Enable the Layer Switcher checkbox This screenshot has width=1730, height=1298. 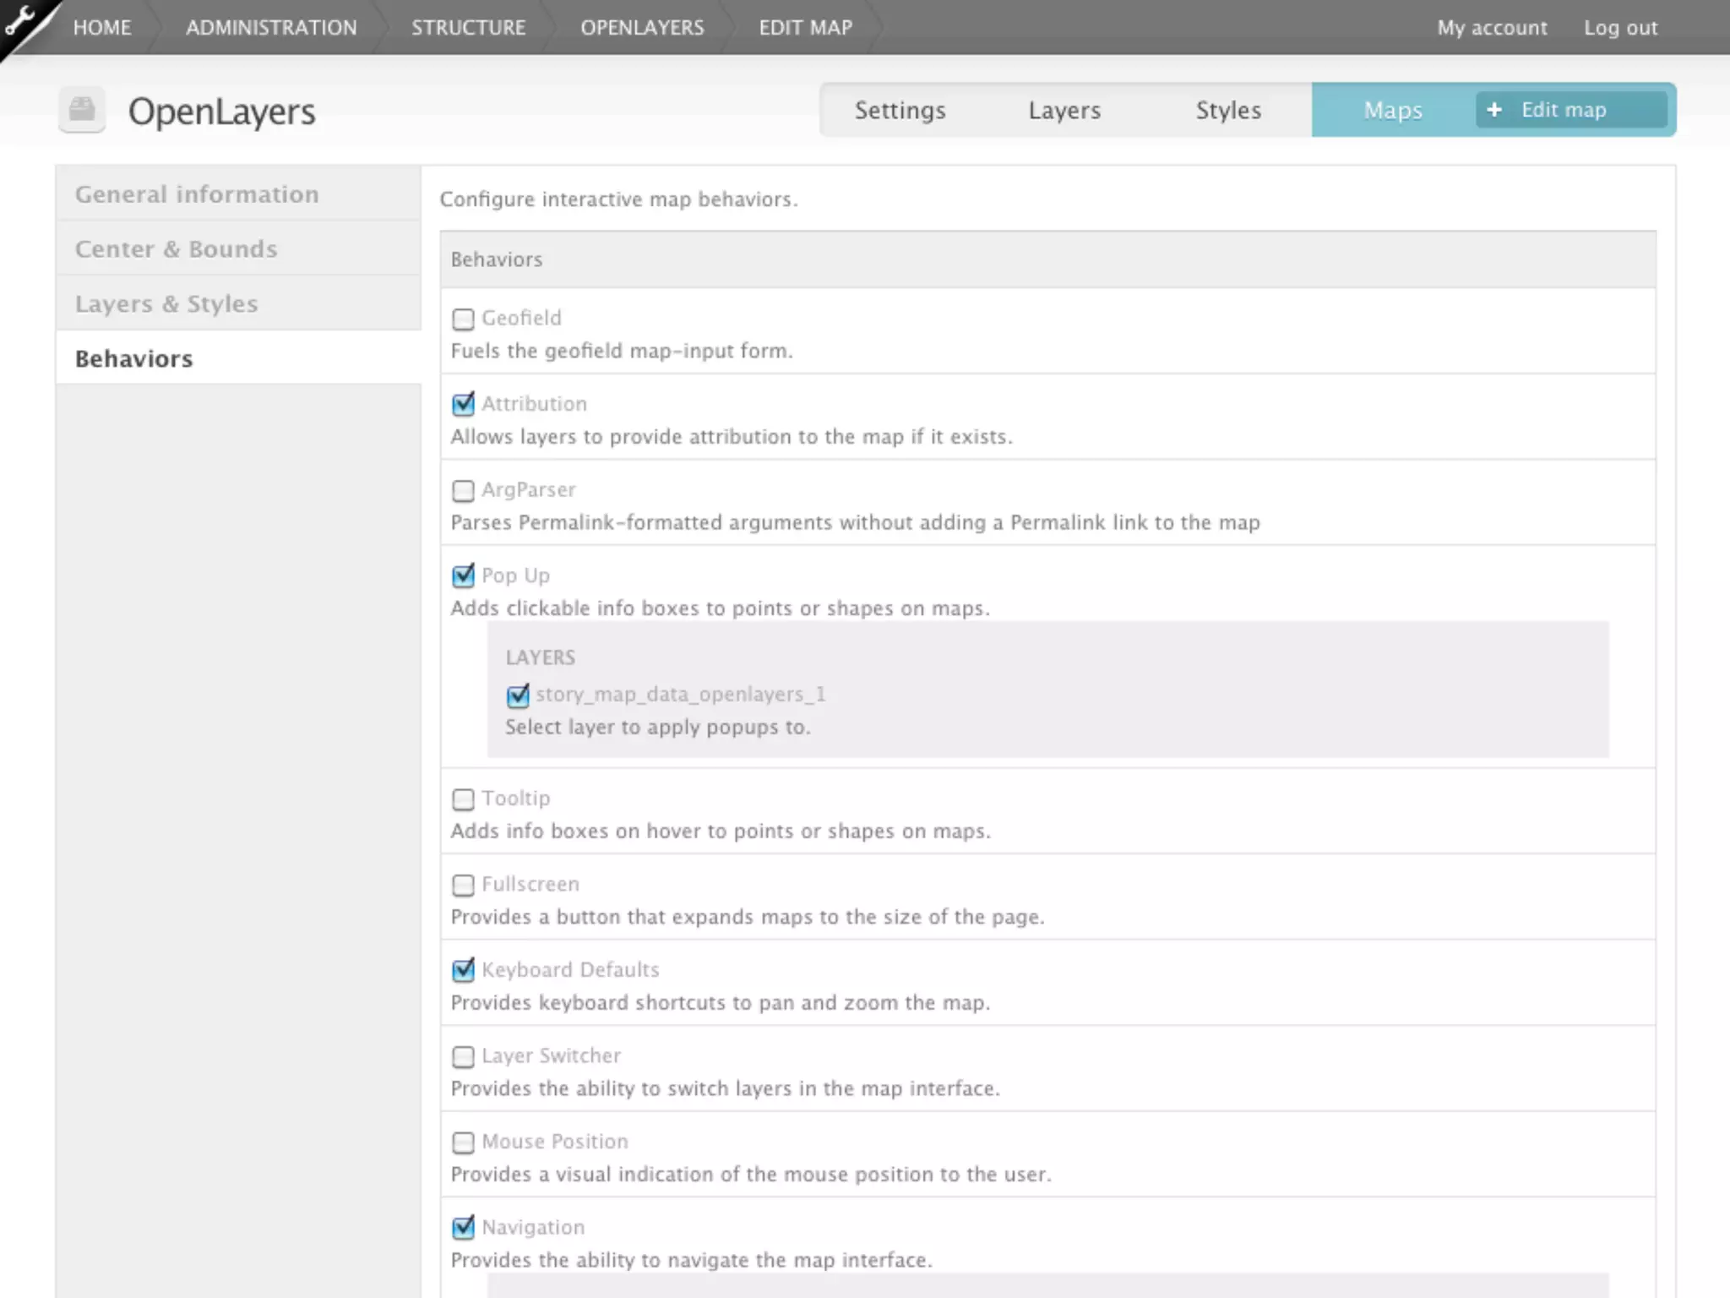[x=463, y=1057]
